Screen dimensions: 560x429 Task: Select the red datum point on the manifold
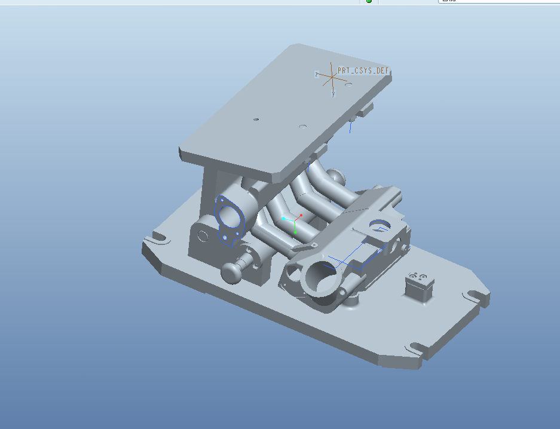pyautogui.click(x=301, y=215)
